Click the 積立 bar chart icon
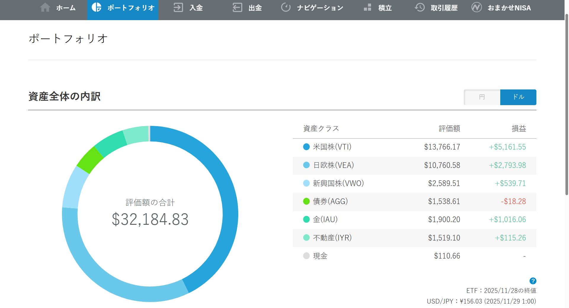569x308 pixels. pyautogui.click(x=367, y=8)
